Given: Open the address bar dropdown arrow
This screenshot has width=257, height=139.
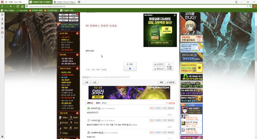Looking at the screenshot, I should pyautogui.click(x=247, y=6).
